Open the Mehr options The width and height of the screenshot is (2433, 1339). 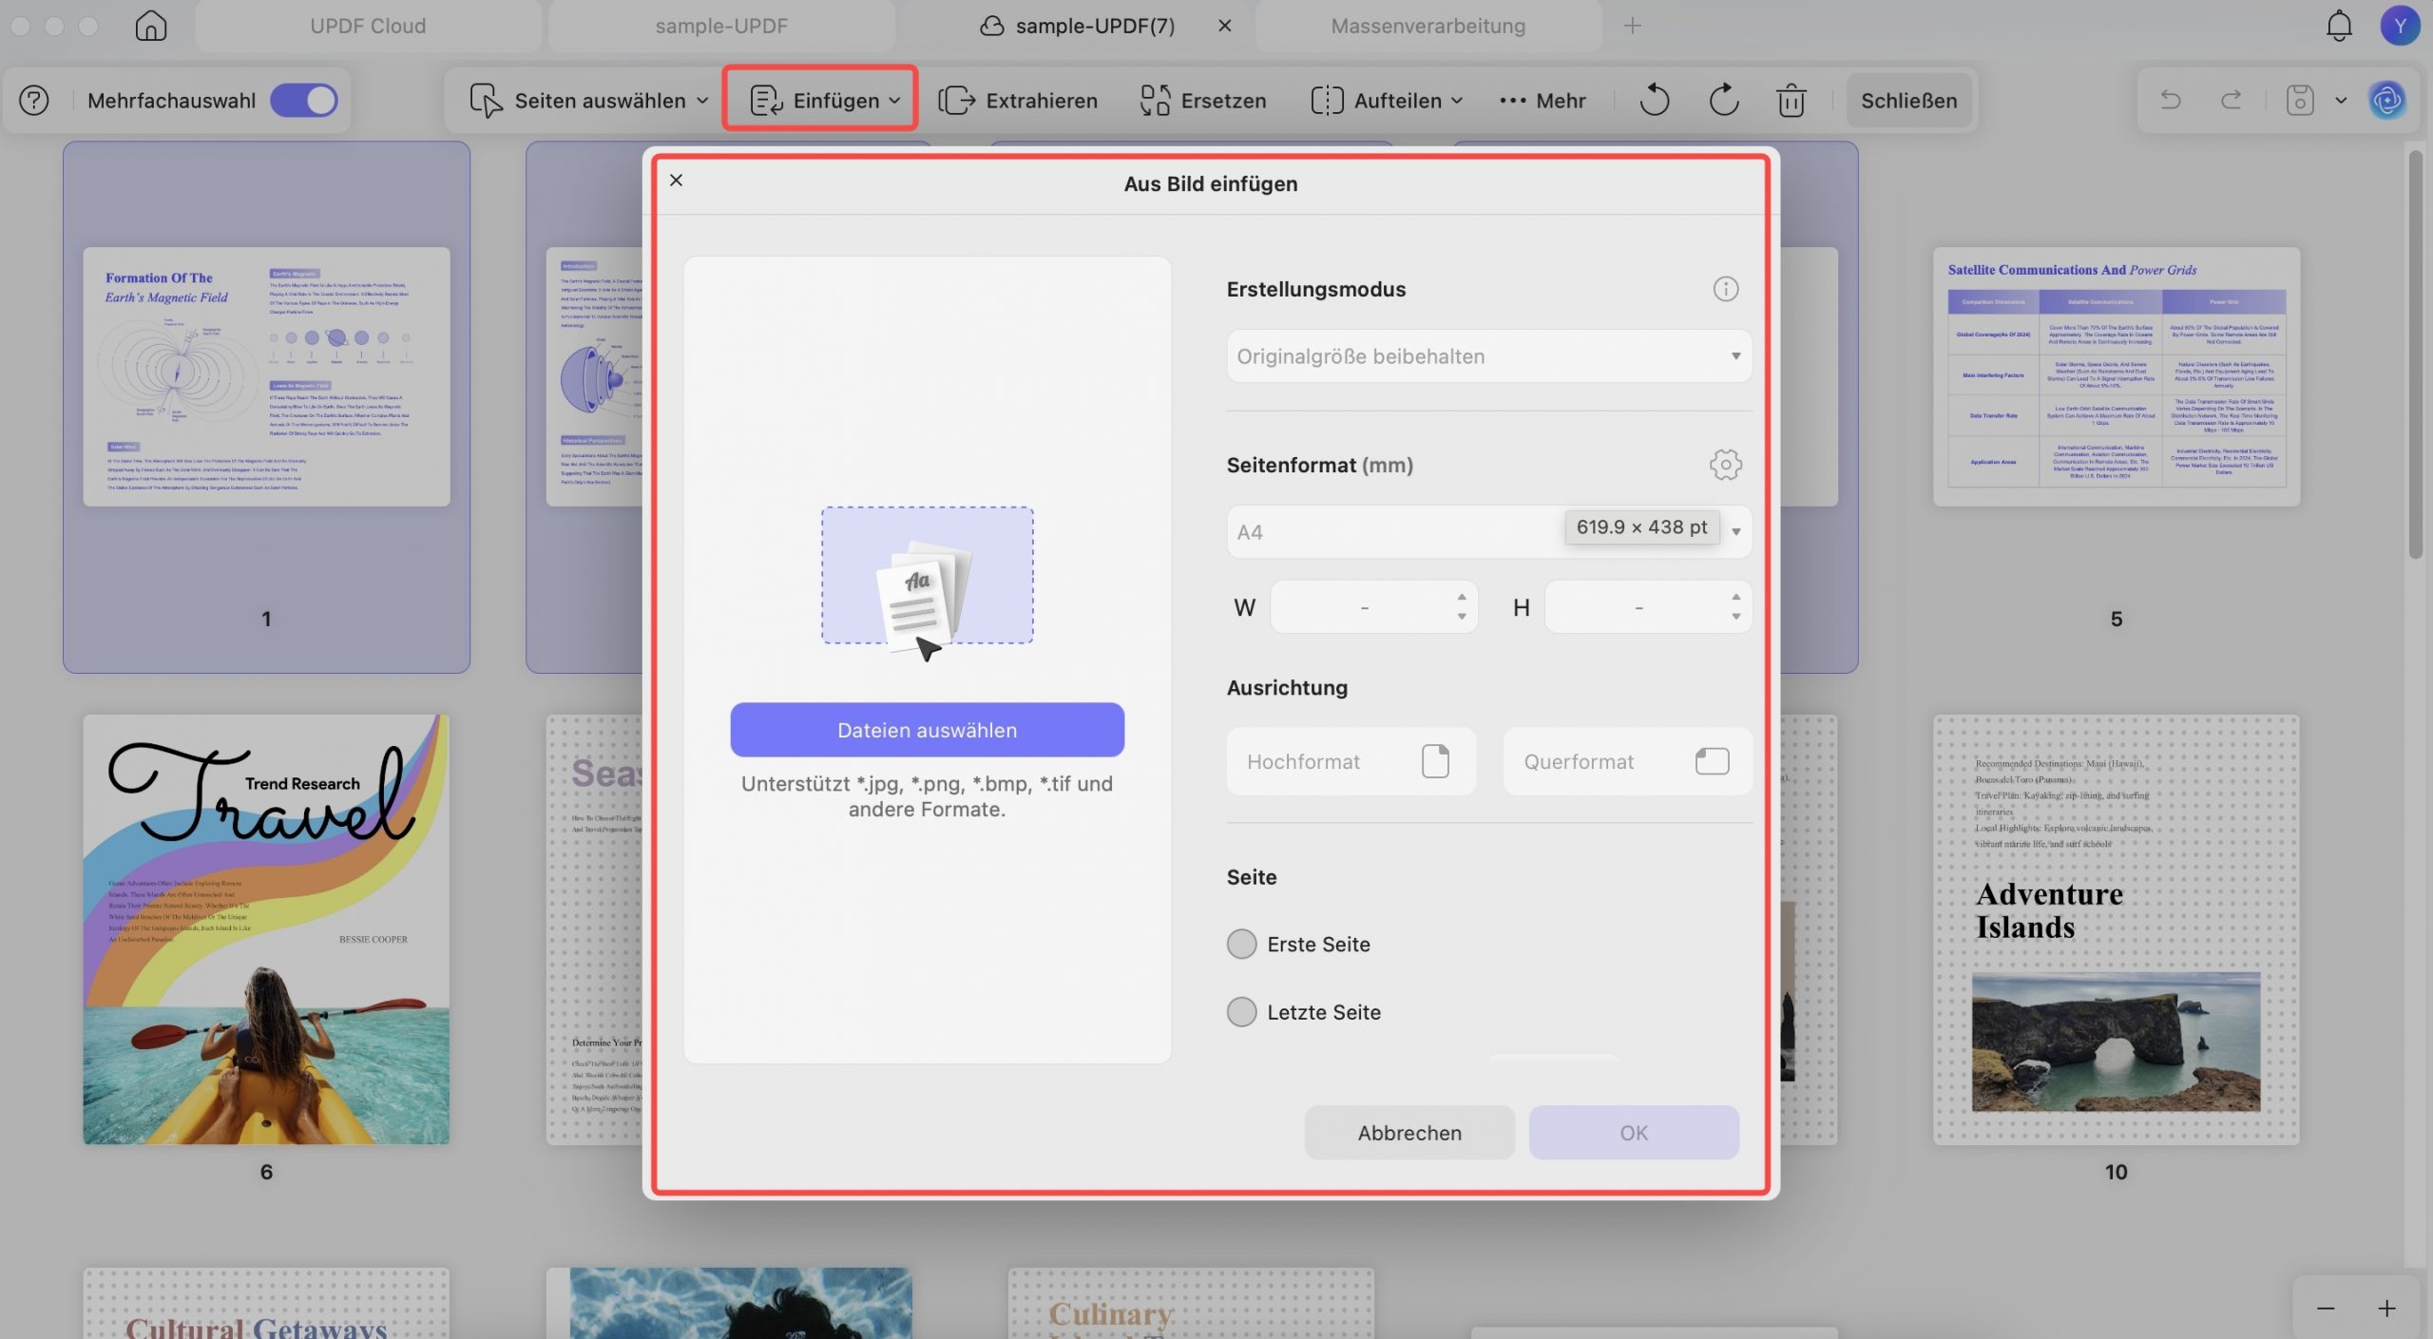tap(1542, 101)
